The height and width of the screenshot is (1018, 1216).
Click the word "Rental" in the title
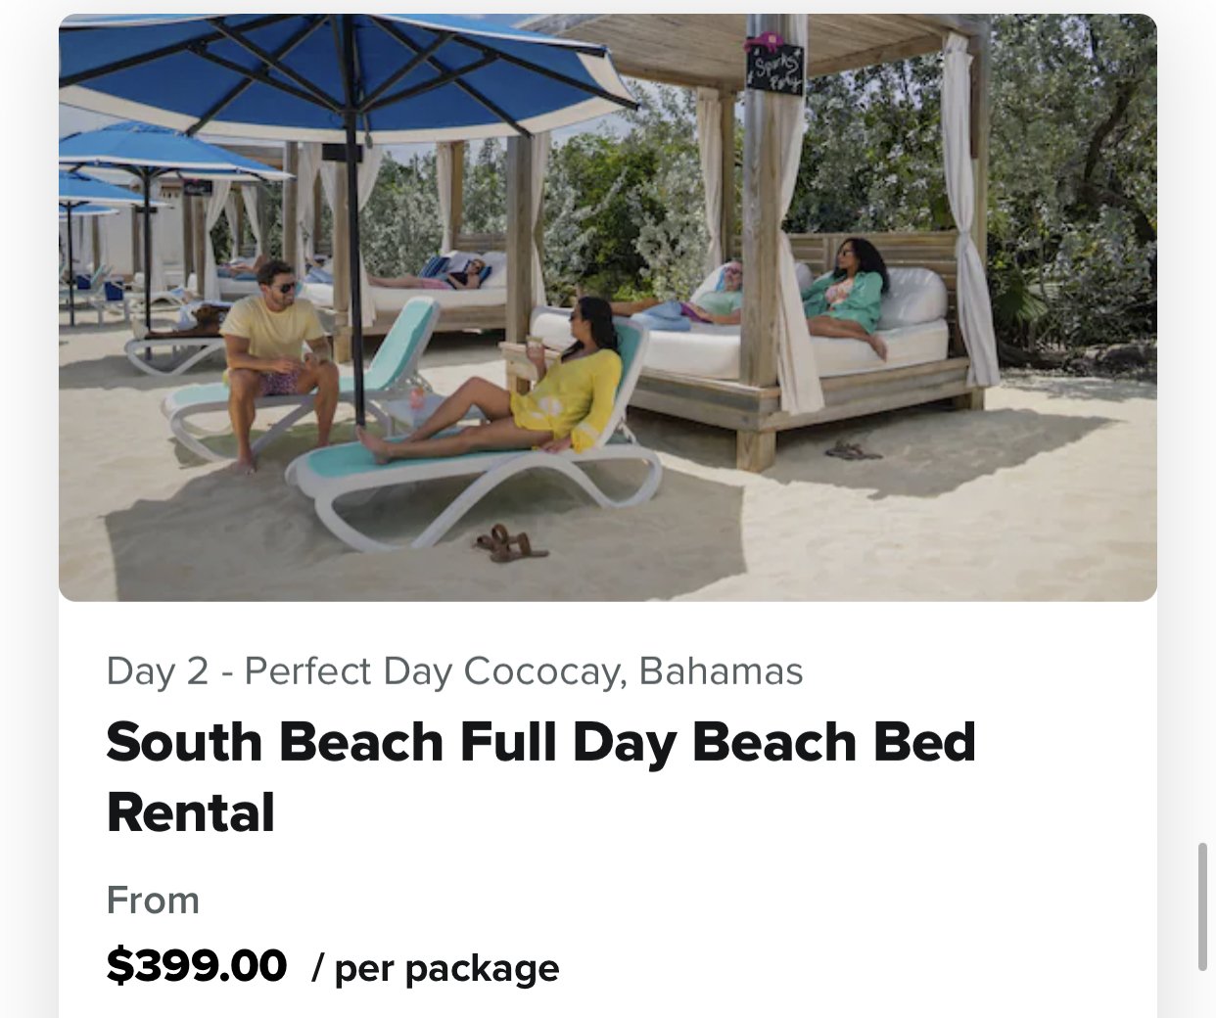click(191, 813)
